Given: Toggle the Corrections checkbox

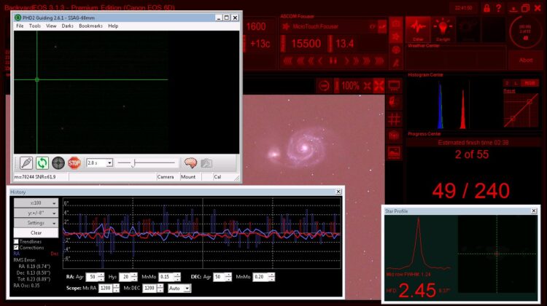Looking at the screenshot, I should click(x=16, y=248).
